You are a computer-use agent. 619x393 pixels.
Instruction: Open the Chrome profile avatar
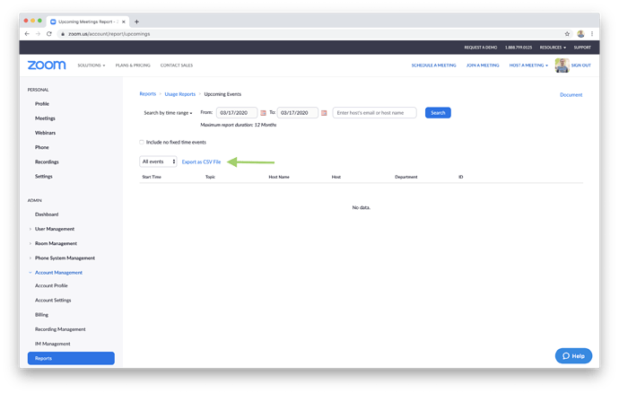pos(580,34)
